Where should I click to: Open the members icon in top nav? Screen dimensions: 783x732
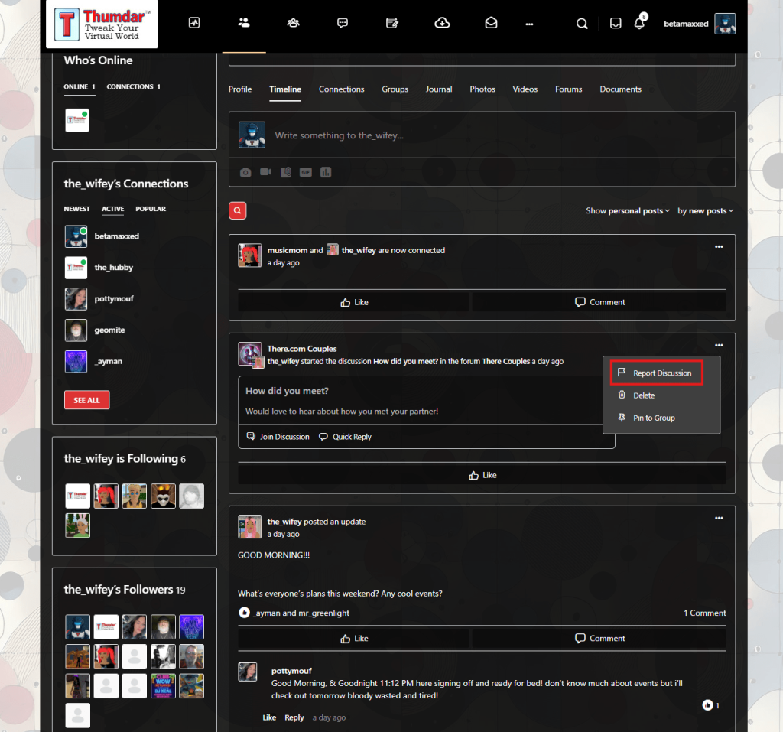pos(244,23)
